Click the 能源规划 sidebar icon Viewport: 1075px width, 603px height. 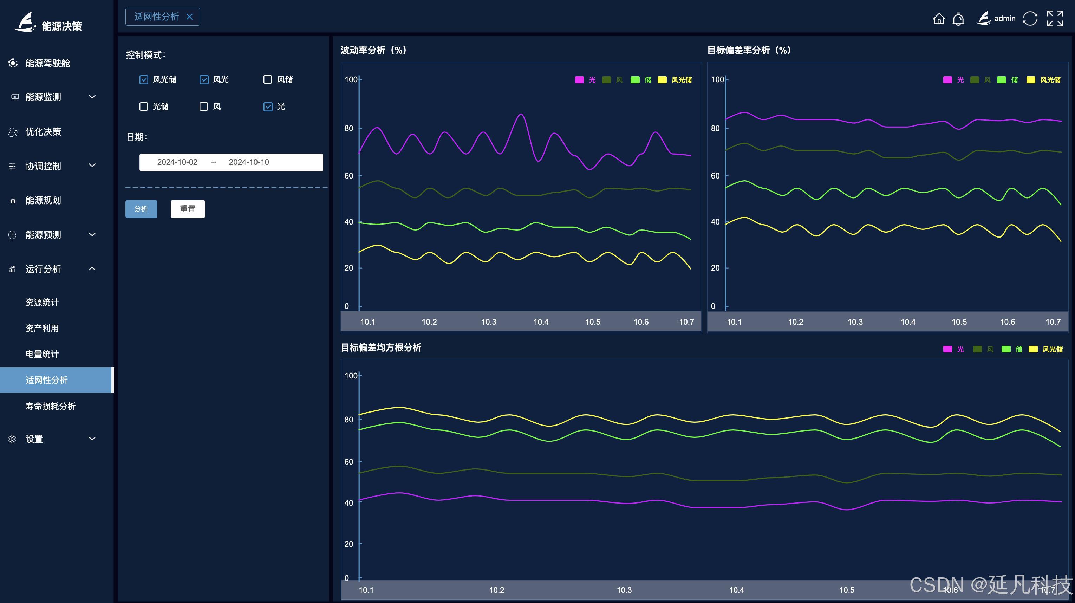point(13,201)
